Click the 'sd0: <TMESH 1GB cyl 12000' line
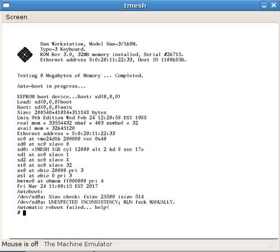This screenshot has width=280, height=252. [x=81, y=150]
